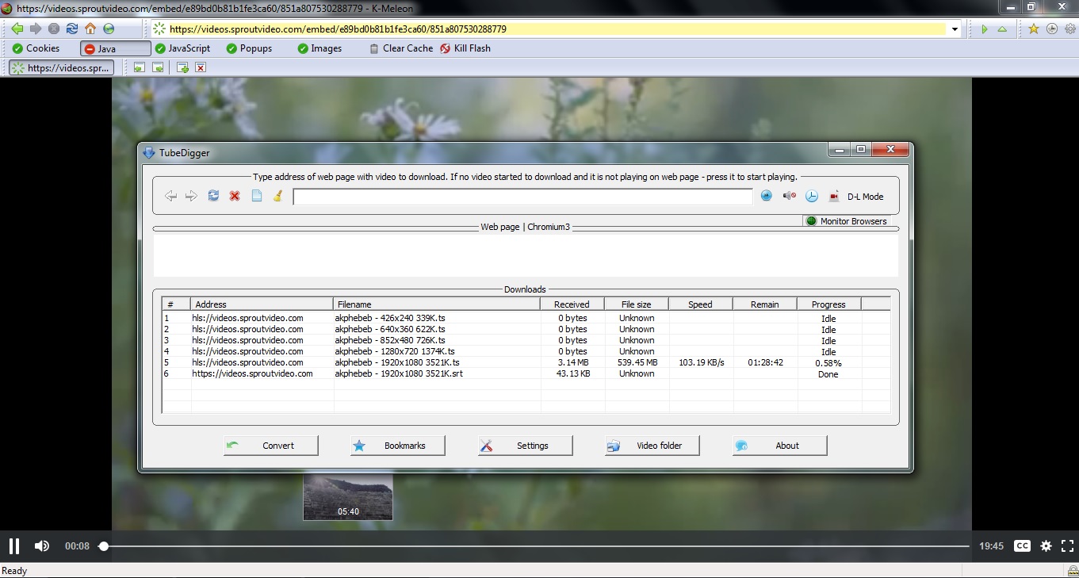
Task: Toggle JavaScript permission in K-Meleon
Action: tap(182, 48)
